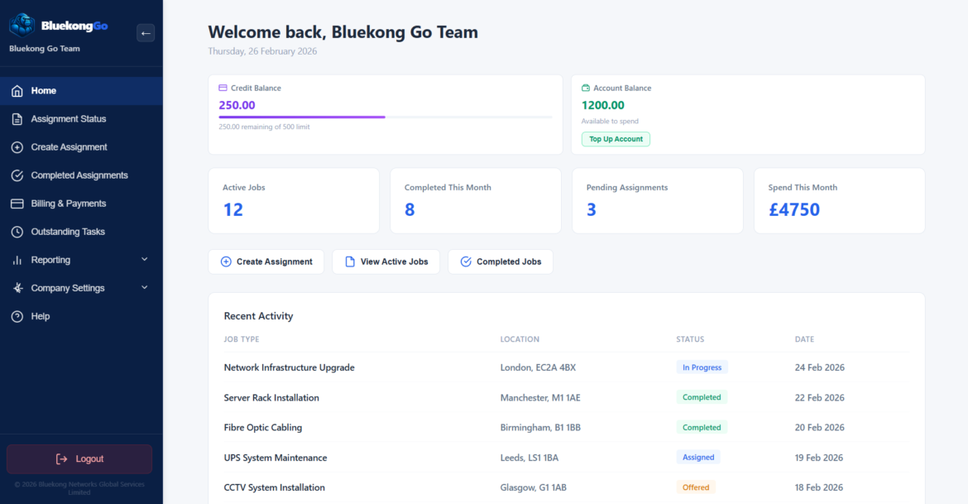
Task: Click the Outstanding Tasks clock icon
Action: 17,232
